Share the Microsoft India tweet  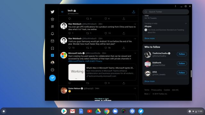click(124, 83)
